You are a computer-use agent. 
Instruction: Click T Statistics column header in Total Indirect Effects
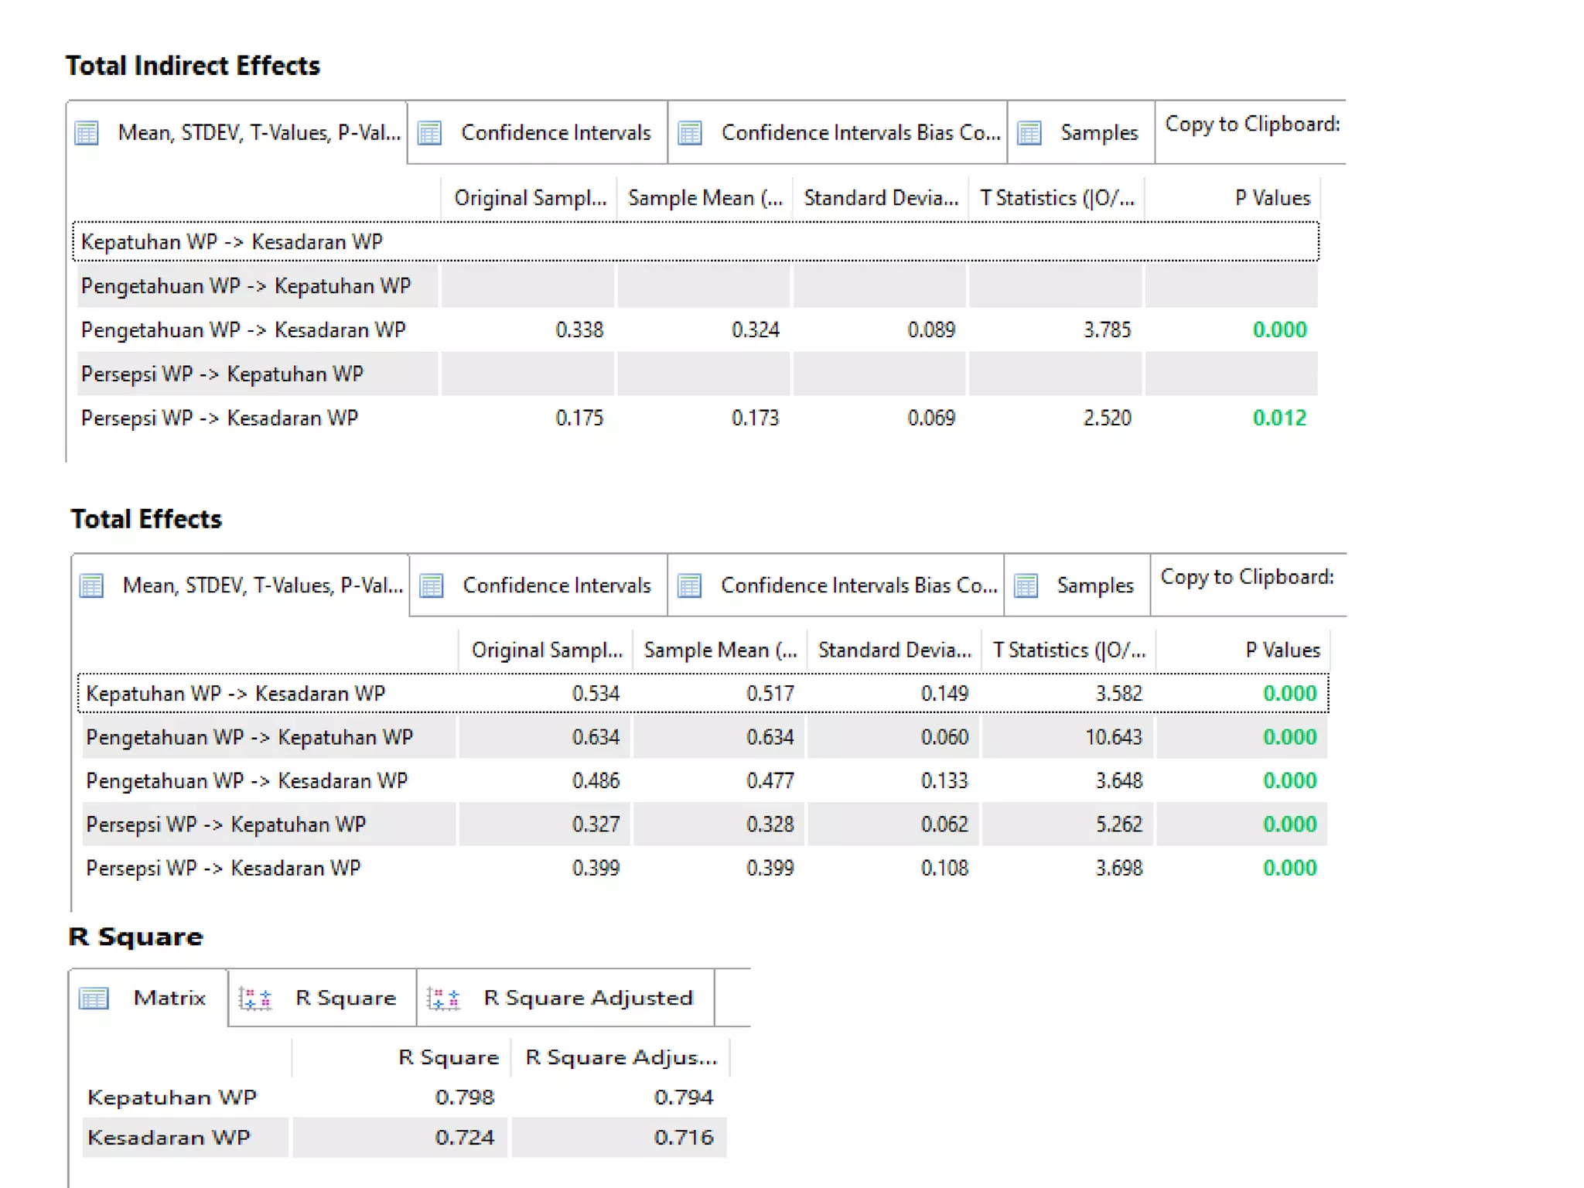1057,199
